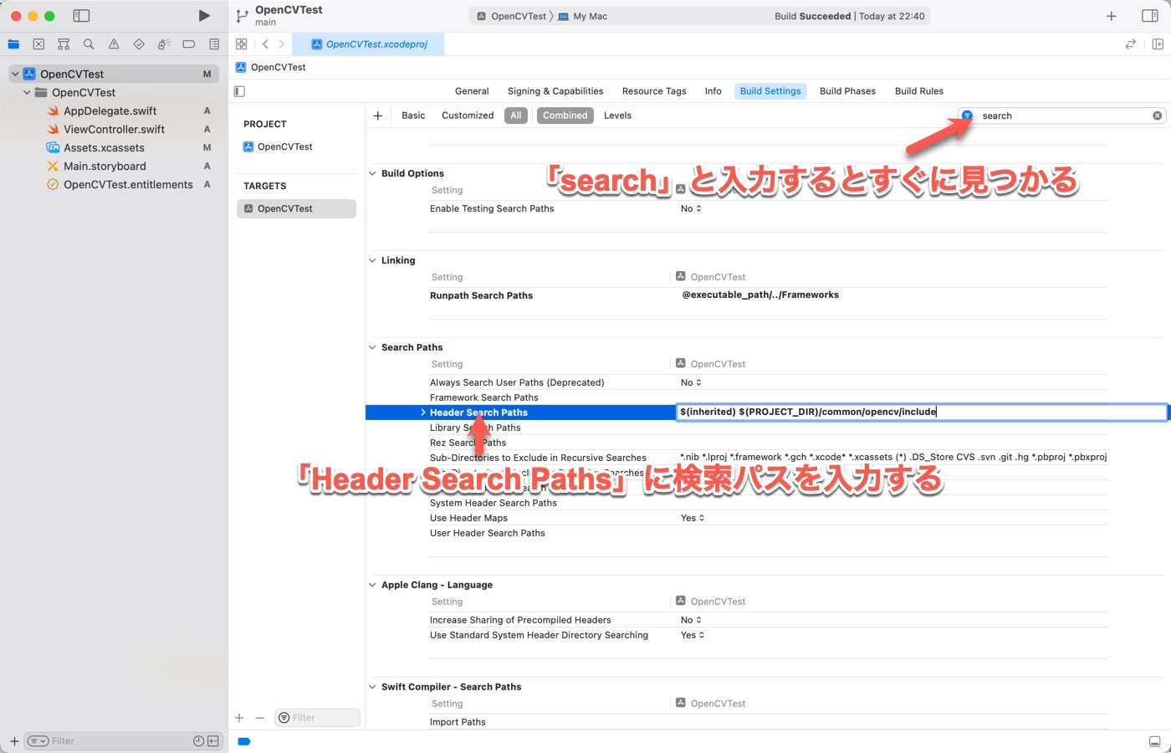The height and width of the screenshot is (753, 1171).
Task: Switch to Levels view
Action: (x=618, y=115)
